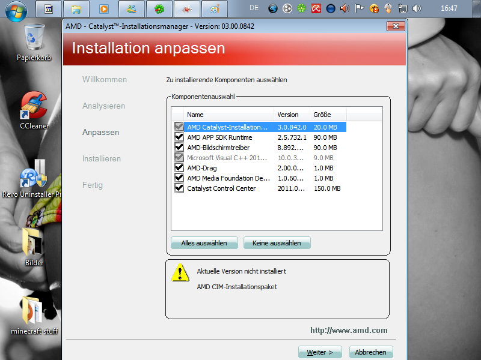Uncheck the AMD-Drag component checkbox
The image size is (481, 360).
click(x=179, y=167)
